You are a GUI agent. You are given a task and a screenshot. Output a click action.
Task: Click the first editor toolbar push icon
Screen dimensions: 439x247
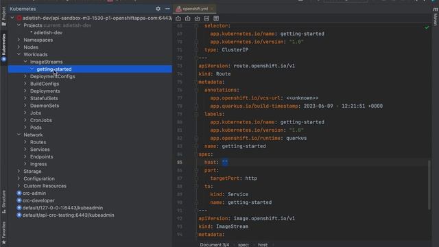[178, 19]
